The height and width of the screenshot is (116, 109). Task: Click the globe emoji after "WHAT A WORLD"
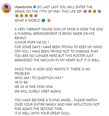pyautogui.click(x=43, y=21)
